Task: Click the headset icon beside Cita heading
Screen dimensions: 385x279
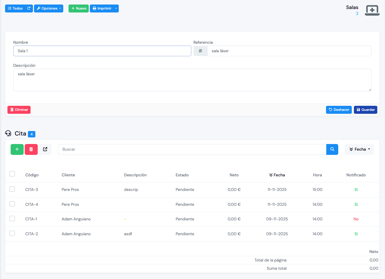Action: click(8, 133)
